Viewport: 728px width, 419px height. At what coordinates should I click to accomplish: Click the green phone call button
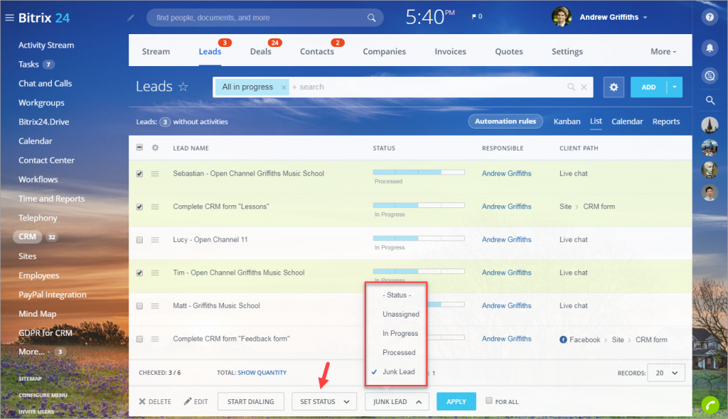pyautogui.click(x=711, y=405)
